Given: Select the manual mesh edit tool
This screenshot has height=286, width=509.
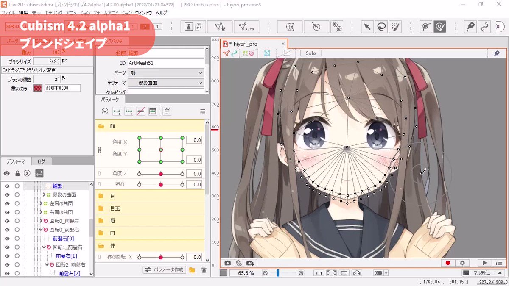Looking at the screenshot, I should click(220, 27).
